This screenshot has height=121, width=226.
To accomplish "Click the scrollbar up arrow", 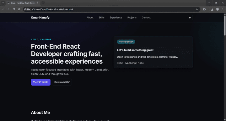I will pyautogui.click(x=225, y=14).
